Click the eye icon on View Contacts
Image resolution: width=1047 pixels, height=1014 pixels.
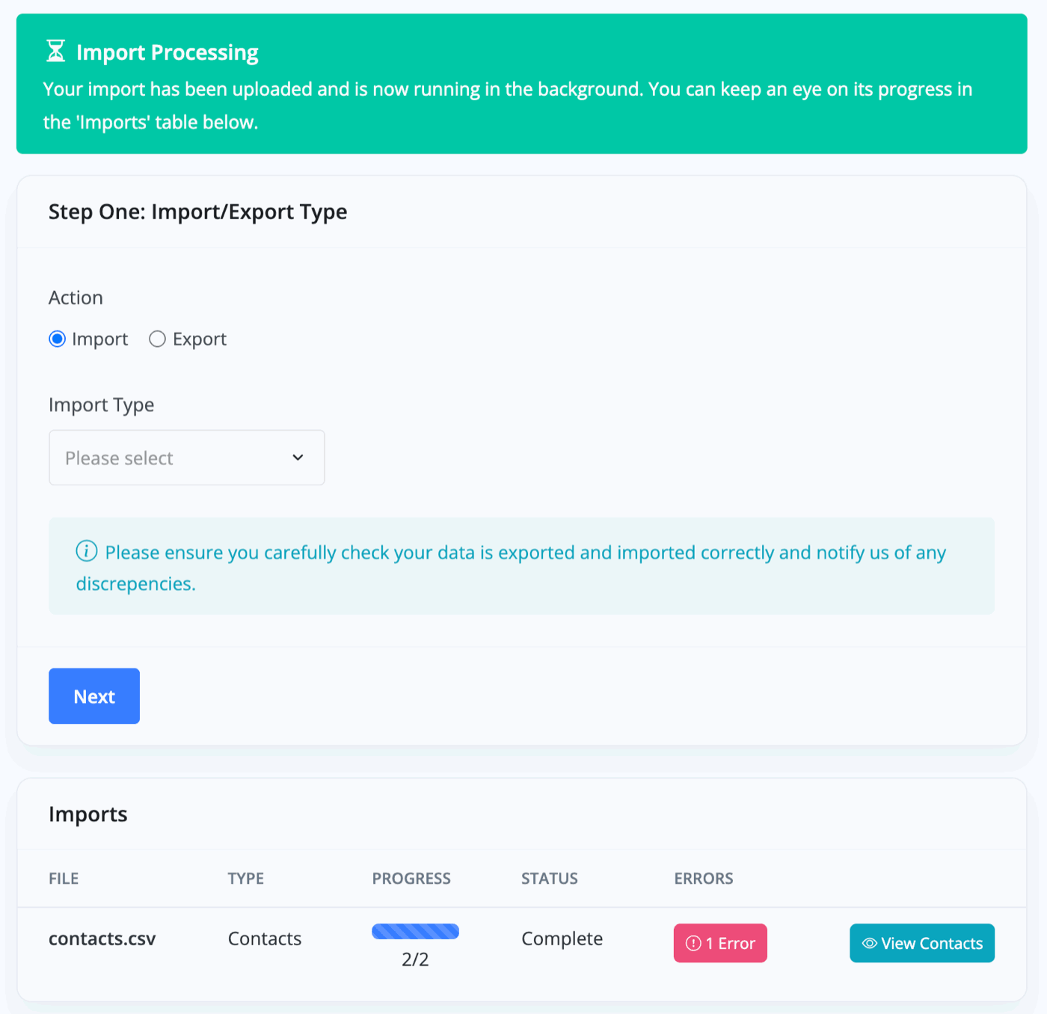tap(869, 943)
